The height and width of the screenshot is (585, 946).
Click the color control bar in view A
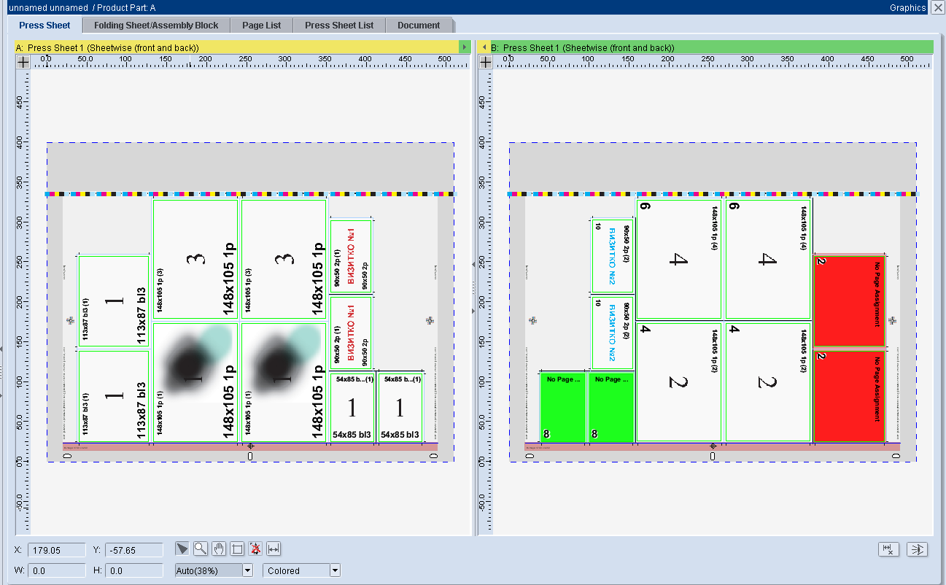coord(250,195)
